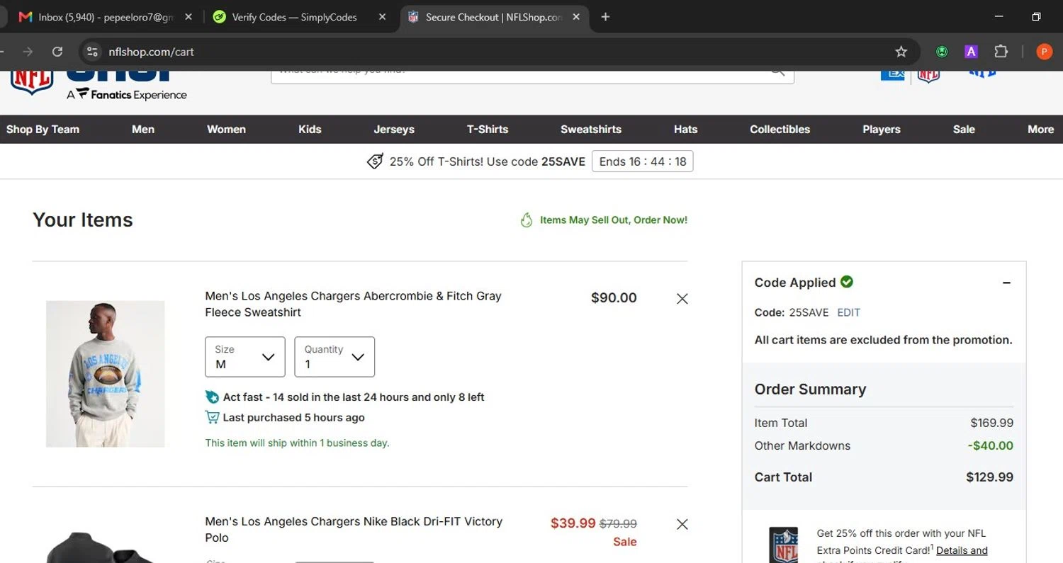Open the Shop By Team menu

point(43,130)
